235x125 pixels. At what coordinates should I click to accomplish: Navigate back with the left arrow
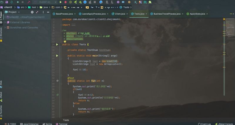[x=18, y=2]
